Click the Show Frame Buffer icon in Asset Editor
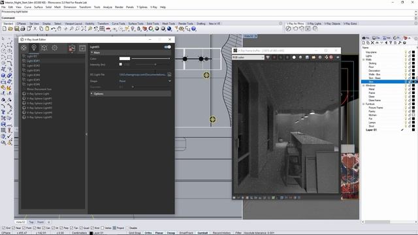The height and width of the screenshot is (235, 418). point(82,48)
